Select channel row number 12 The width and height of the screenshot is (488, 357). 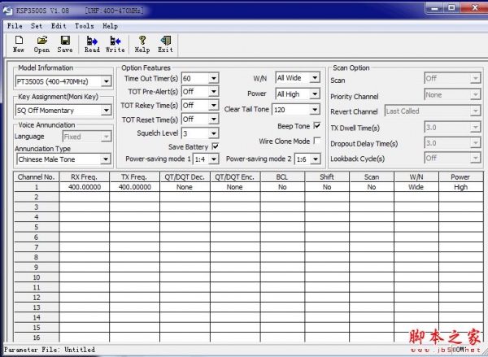(x=37, y=298)
